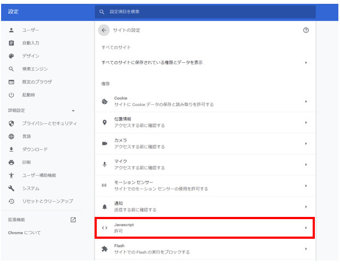Click the Cookie icon in permissions list
This screenshot has width=340, height=265.
(104, 102)
